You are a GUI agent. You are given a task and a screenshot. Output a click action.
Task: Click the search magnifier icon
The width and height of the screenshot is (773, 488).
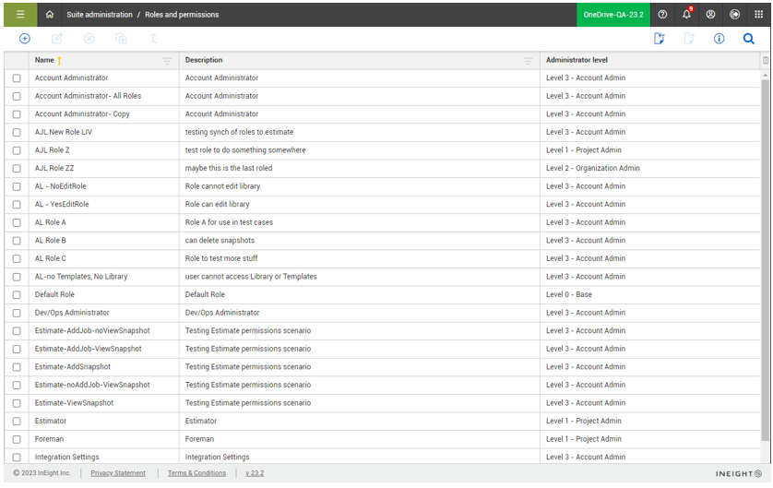click(x=748, y=39)
